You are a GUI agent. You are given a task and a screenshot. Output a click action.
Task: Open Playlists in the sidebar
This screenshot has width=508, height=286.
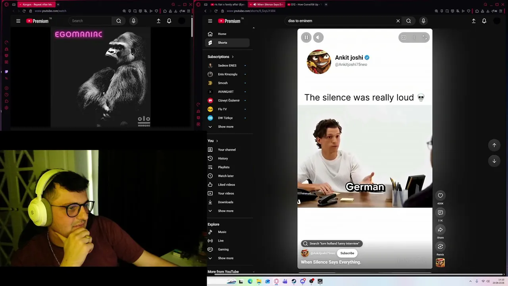pos(228,167)
